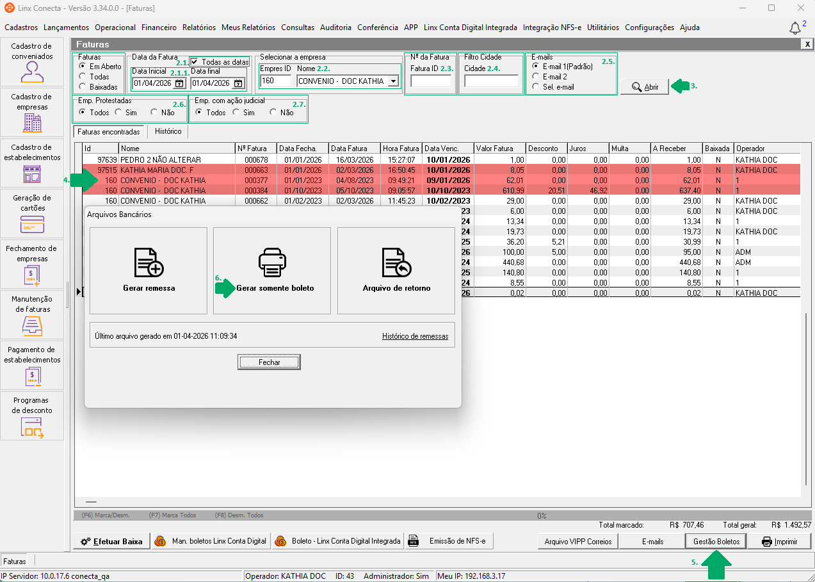Open the Financeiro menu
Viewport: 815px width, 582px height.
point(159,28)
